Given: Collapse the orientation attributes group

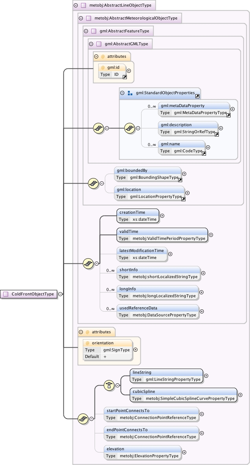Looking at the screenshot, I should [81, 332].
